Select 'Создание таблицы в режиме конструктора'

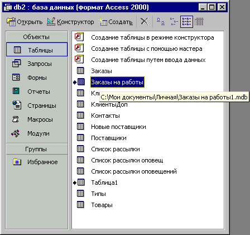(x=152, y=37)
